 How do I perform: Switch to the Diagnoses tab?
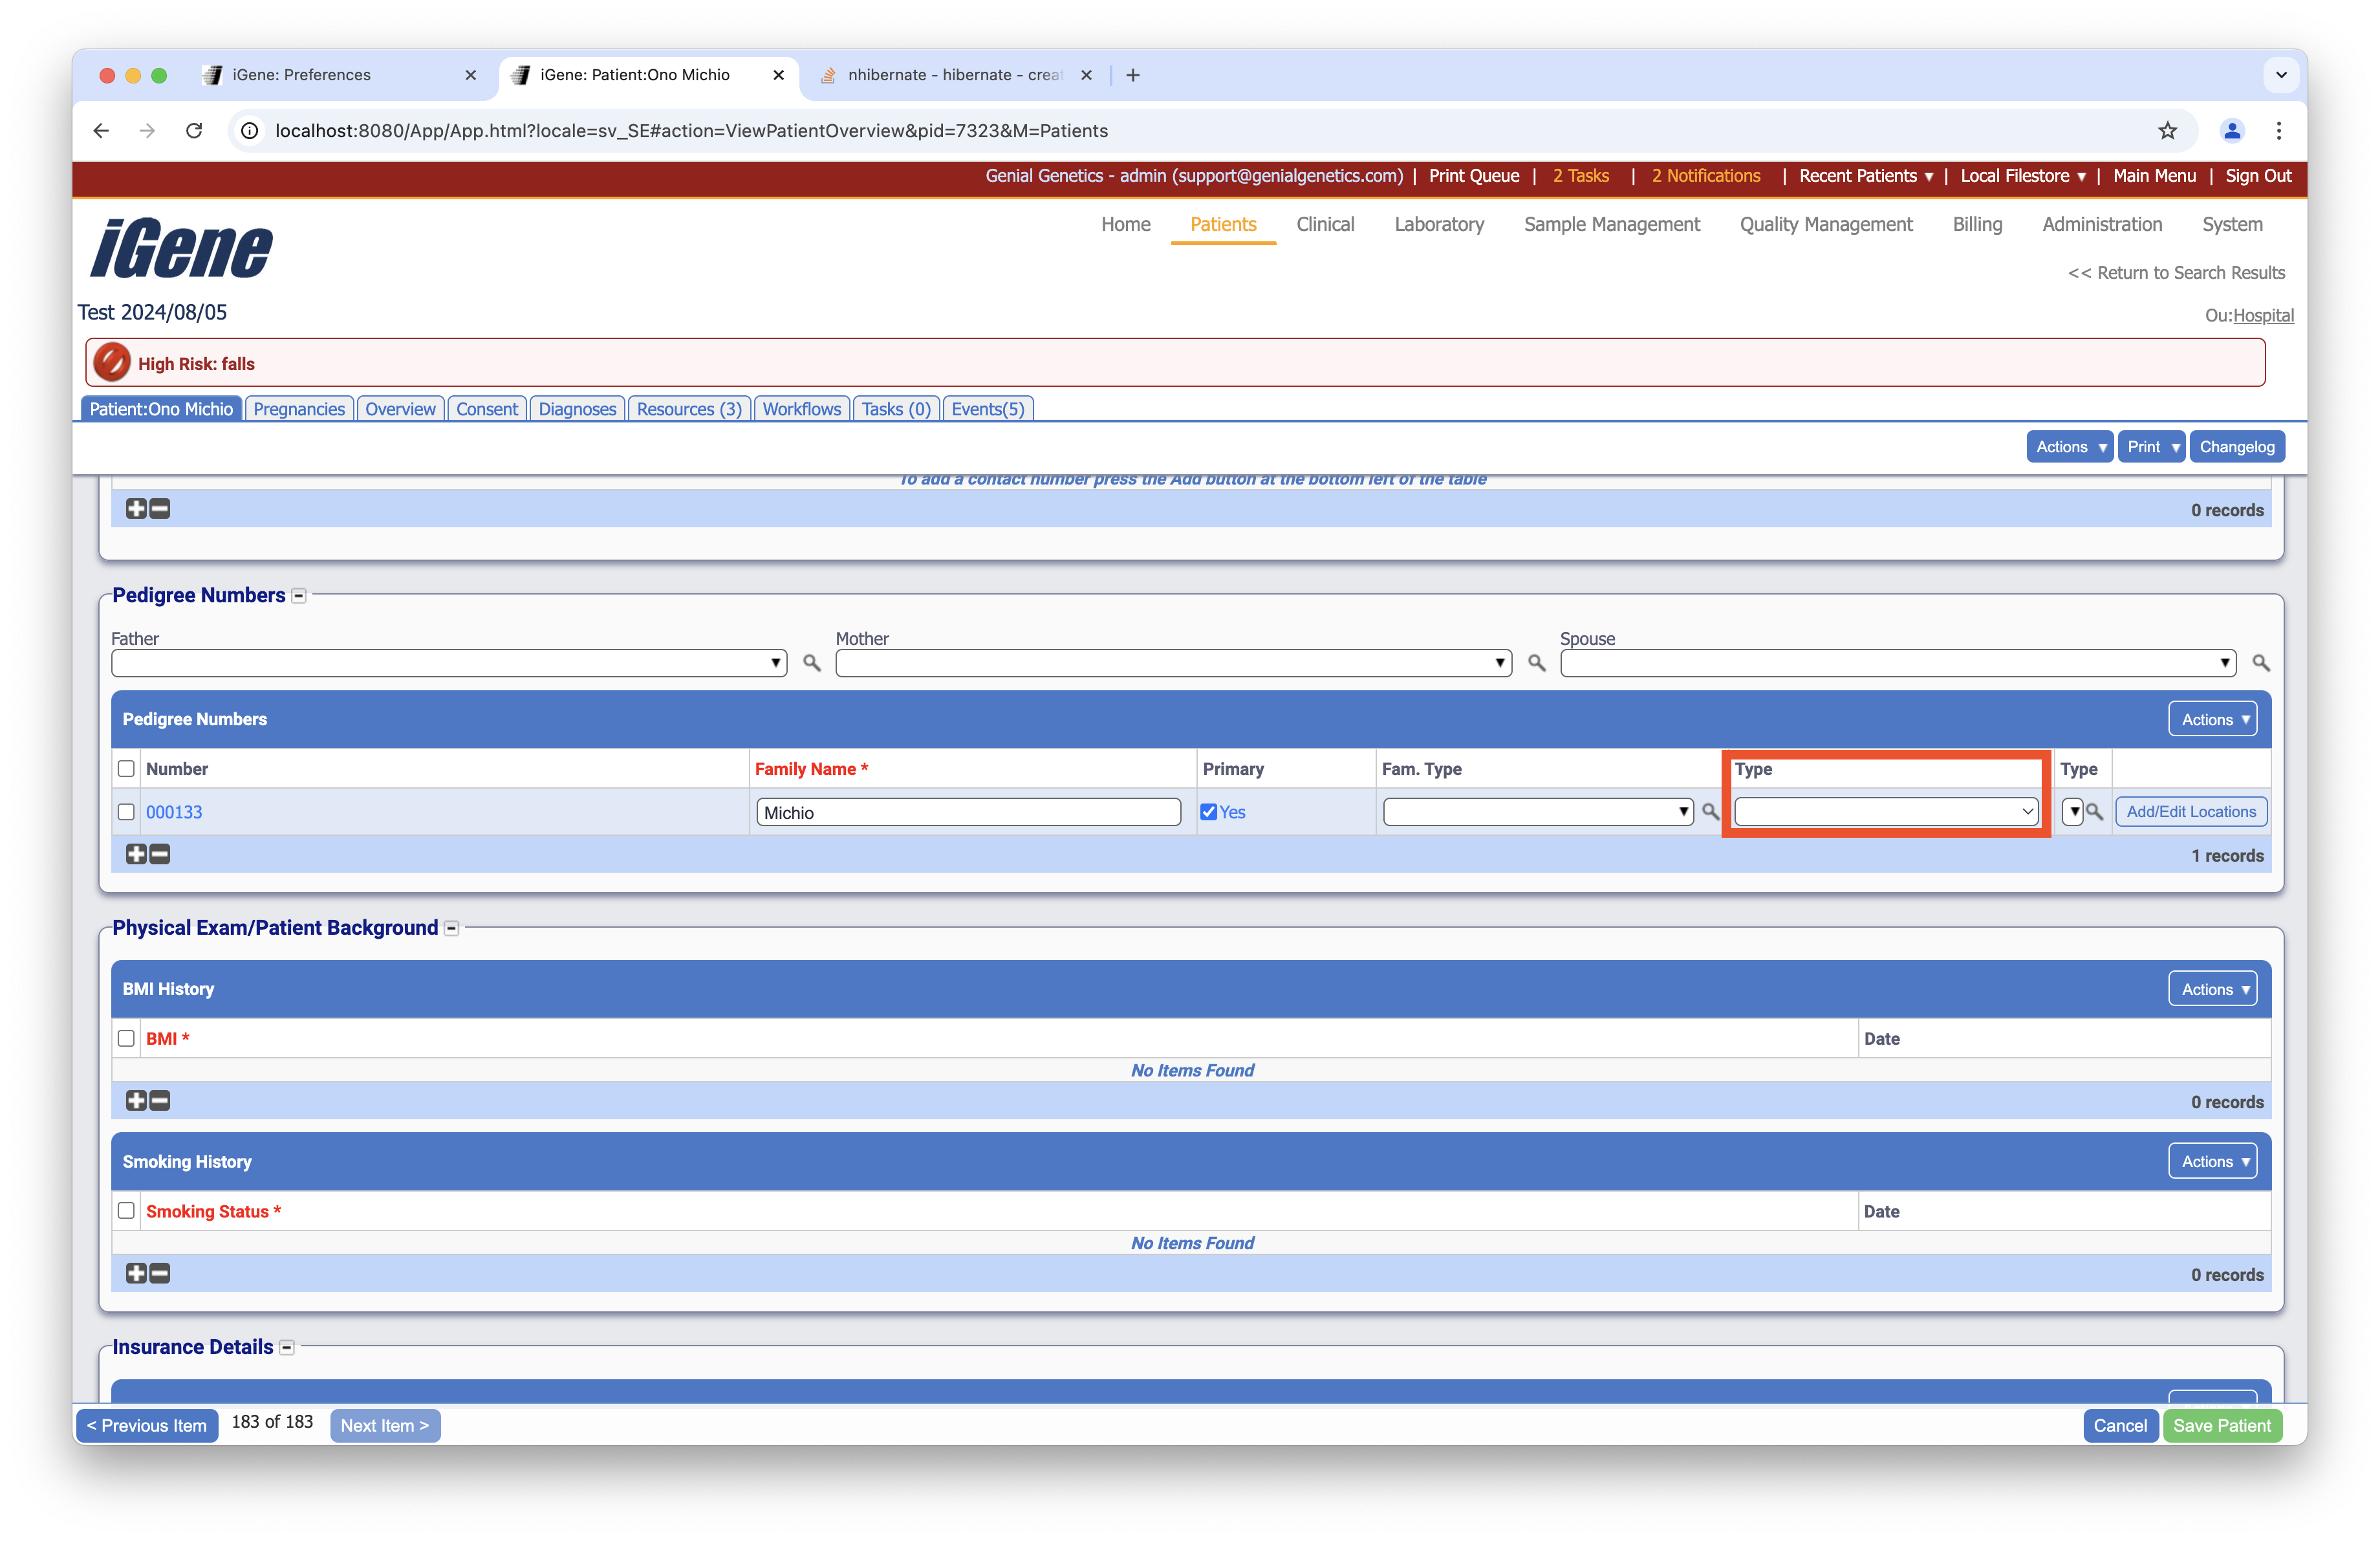pos(577,409)
